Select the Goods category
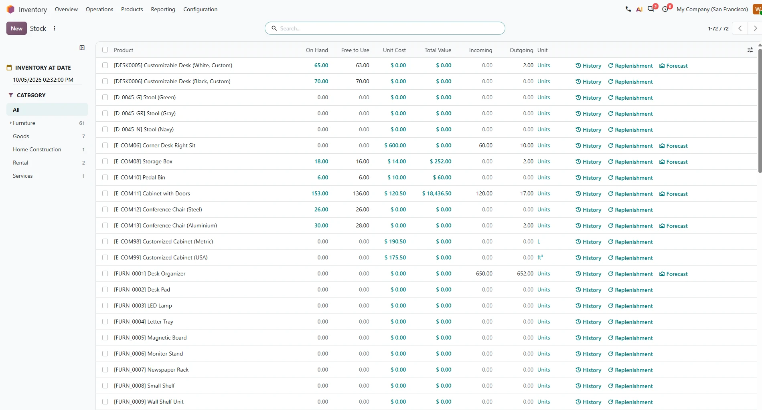Screen dimensions: 762x410 pyautogui.click(x=47, y=136)
